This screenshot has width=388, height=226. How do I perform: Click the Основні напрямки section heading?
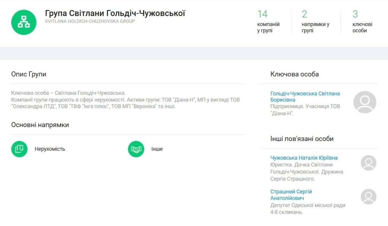[x=40, y=125]
